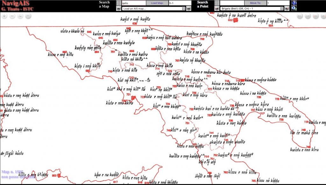Viewport: 326px width, 185px height.
Task: Click the Move To button
Action: tap(255, 3)
